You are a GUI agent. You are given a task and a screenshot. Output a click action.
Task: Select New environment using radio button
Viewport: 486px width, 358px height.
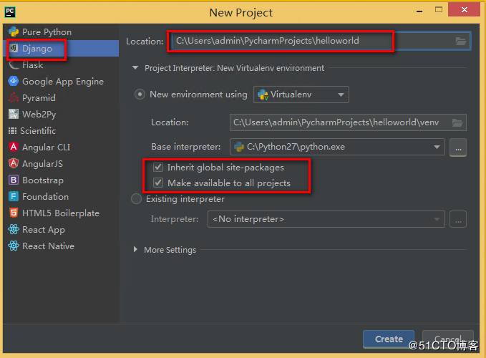pos(140,95)
